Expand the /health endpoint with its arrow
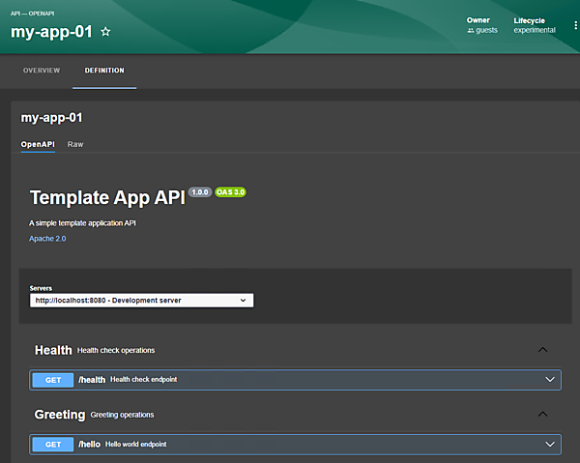This screenshot has width=580, height=463. [x=550, y=380]
